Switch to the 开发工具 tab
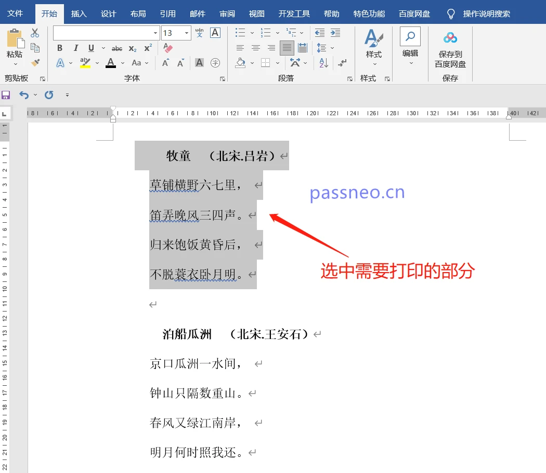Image resolution: width=546 pixels, height=473 pixels. [294, 13]
